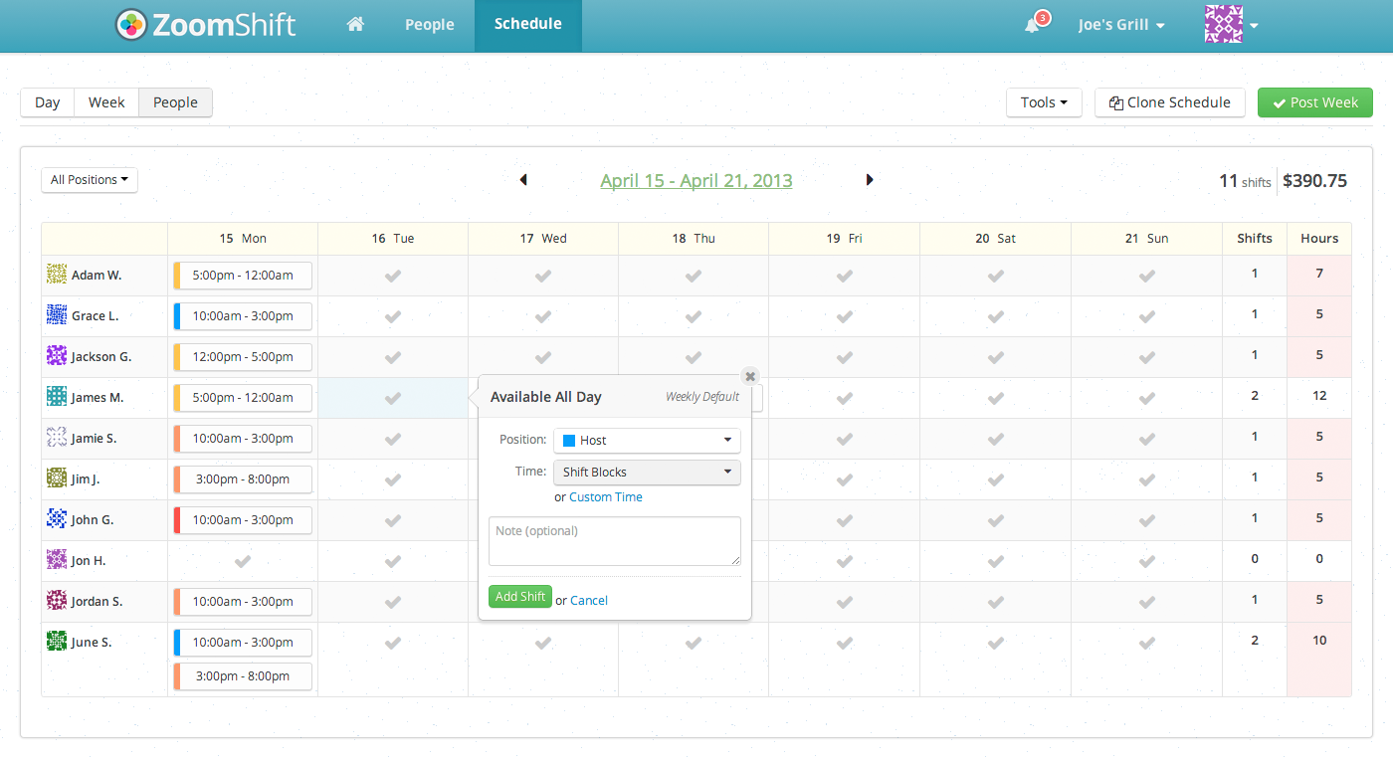Click the Custom Time link
The height and width of the screenshot is (762, 1393).
[x=606, y=497]
